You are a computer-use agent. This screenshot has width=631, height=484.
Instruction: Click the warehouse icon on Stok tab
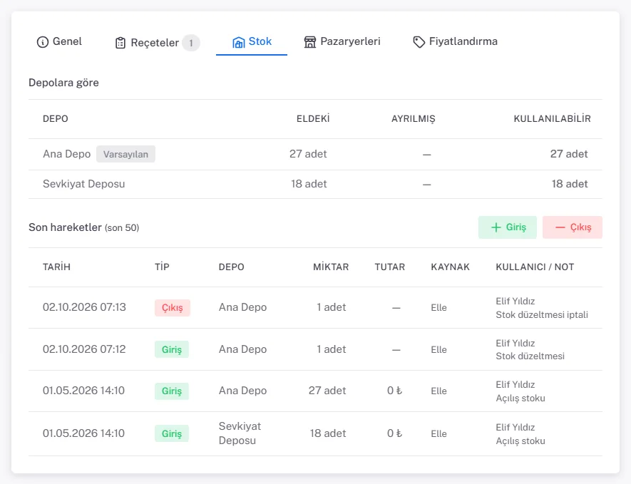239,42
